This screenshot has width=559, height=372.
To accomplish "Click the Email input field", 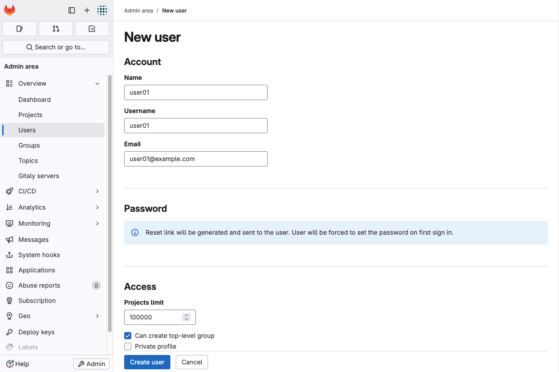I will point(195,159).
